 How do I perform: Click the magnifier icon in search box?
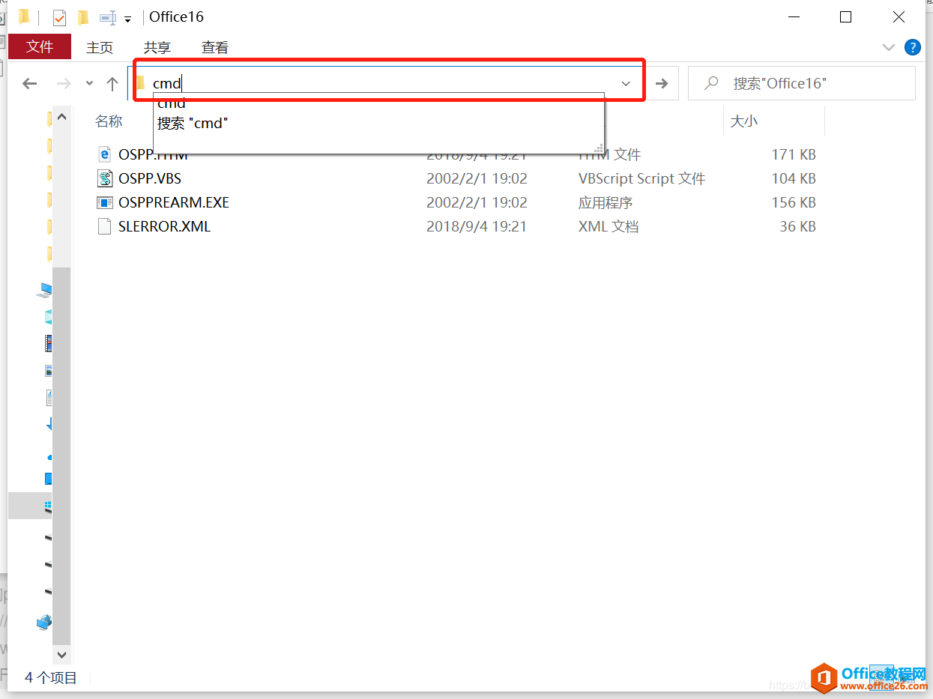pyautogui.click(x=711, y=83)
